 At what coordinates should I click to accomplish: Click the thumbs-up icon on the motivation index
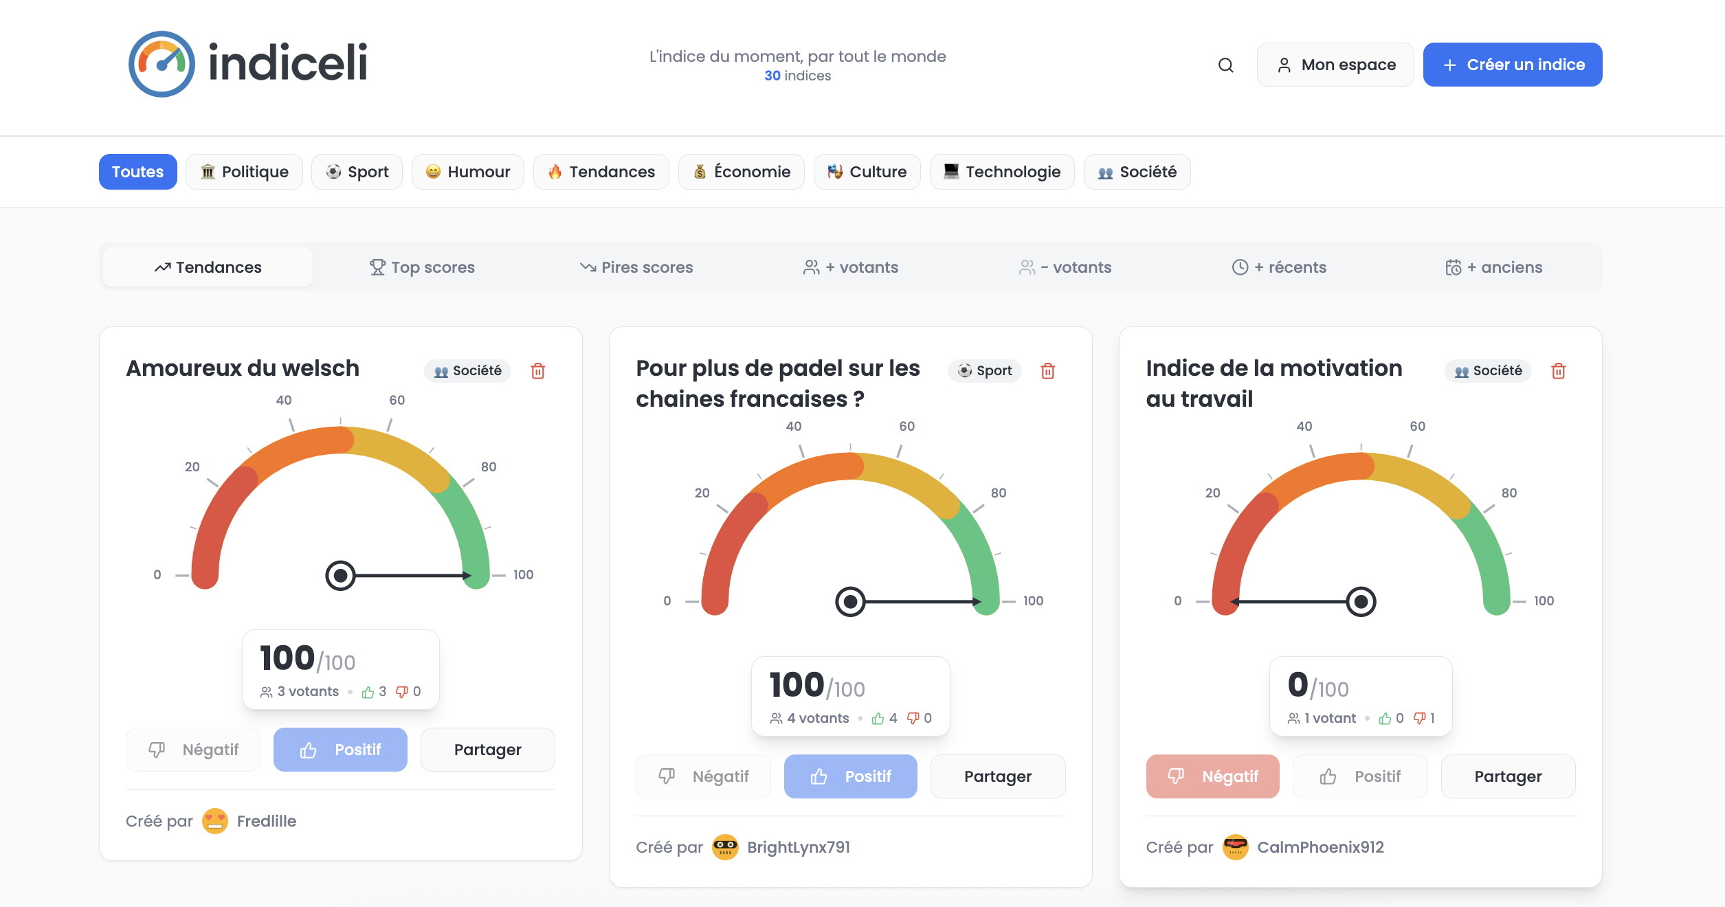pyautogui.click(x=1385, y=718)
